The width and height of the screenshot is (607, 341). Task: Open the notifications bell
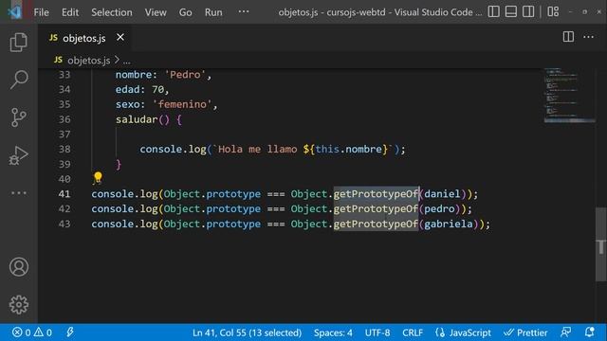point(589,332)
